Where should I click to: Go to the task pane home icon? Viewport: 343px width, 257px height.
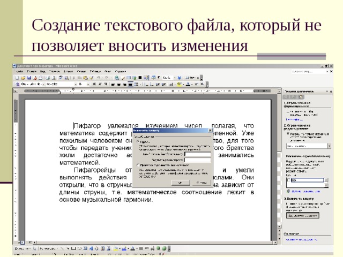[301, 97]
